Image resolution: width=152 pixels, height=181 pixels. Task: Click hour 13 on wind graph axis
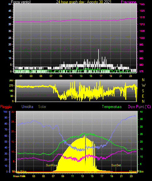tap(81, 76)
